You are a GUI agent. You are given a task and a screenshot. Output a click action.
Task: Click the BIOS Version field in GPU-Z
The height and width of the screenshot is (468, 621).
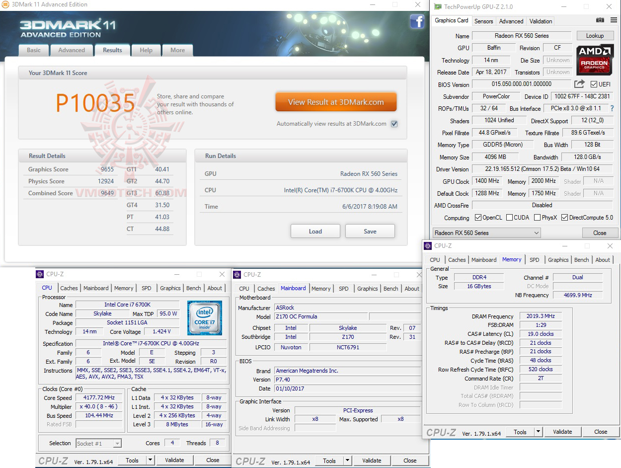click(522, 84)
